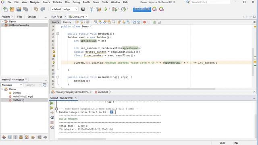This screenshot has height=145, width=258.
Task: Click the Open Project toolbar icon
Action: pos(19,9)
